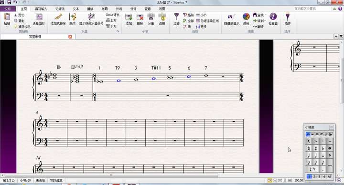
Task: Click the purple help question mark icon
Action: [340, 9]
